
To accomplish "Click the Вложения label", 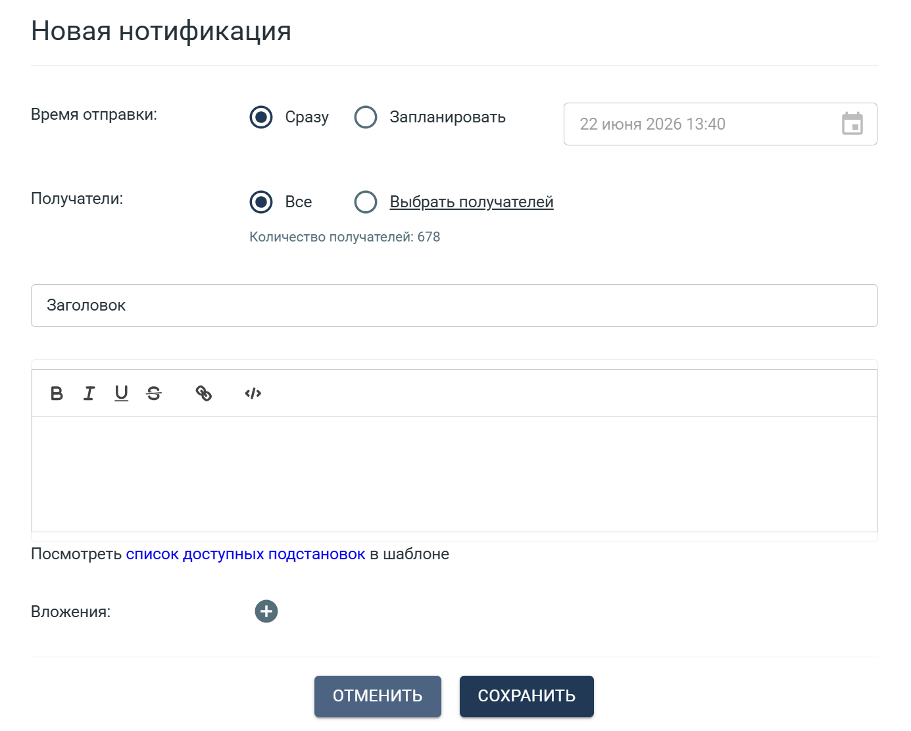I will (71, 612).
